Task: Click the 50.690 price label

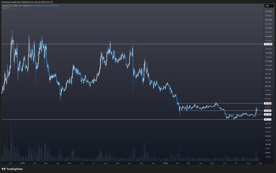Action: (268, 111)
